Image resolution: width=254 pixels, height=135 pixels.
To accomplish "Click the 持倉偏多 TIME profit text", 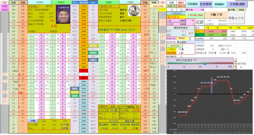I will coord(117,30).
